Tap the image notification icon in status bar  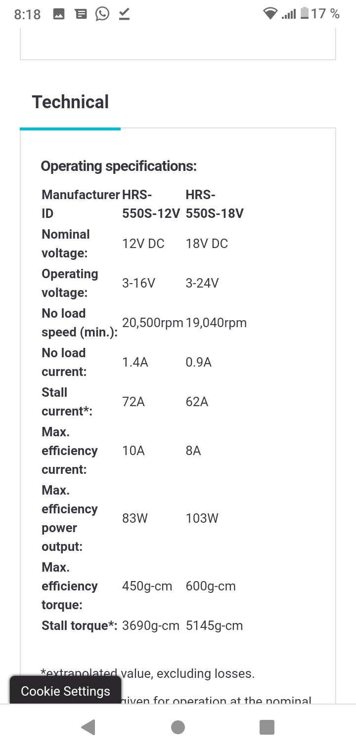(59, 14)
